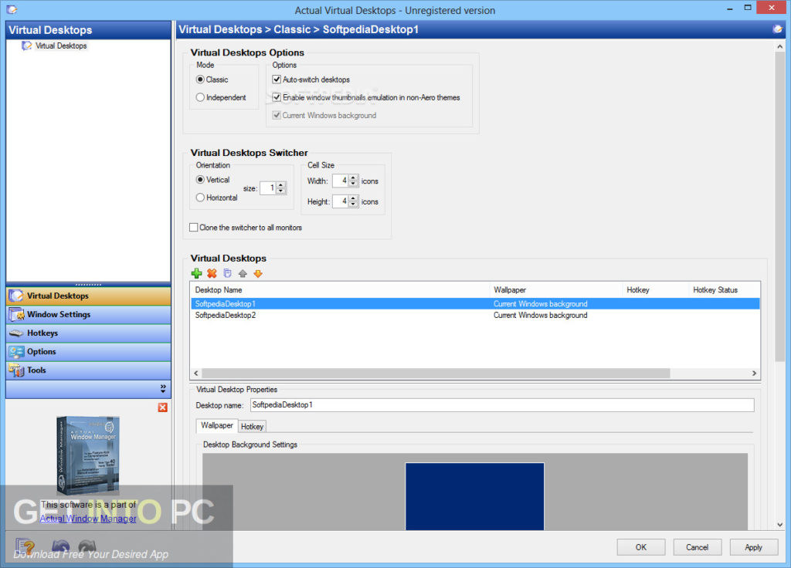Click the Cancel button

click(x=698, y=547)
